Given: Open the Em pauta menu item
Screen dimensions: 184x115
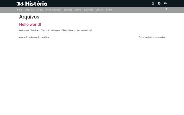Looking at the screenshot, I should (x=29, y=10).
